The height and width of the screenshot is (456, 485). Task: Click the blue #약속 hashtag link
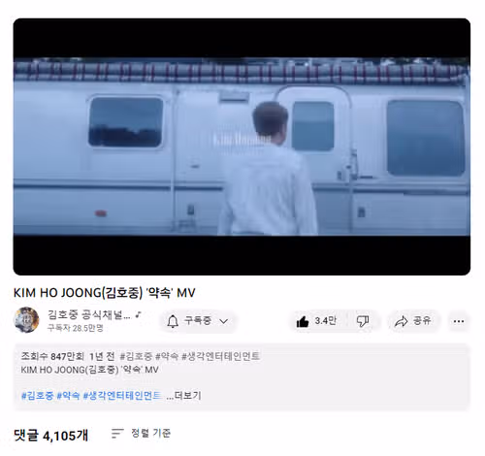coord(68,395)
